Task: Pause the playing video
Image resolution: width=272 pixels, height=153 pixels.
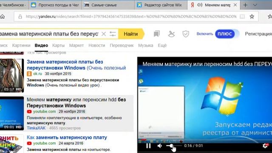Action: (148, 146)
